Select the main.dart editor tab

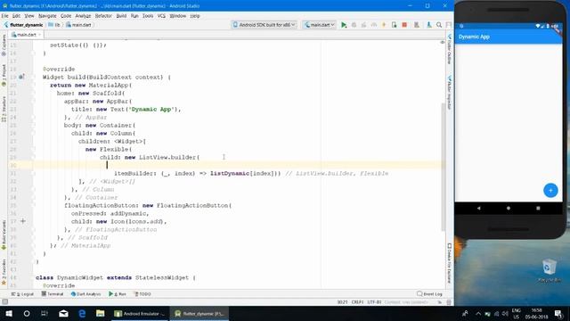26,35
